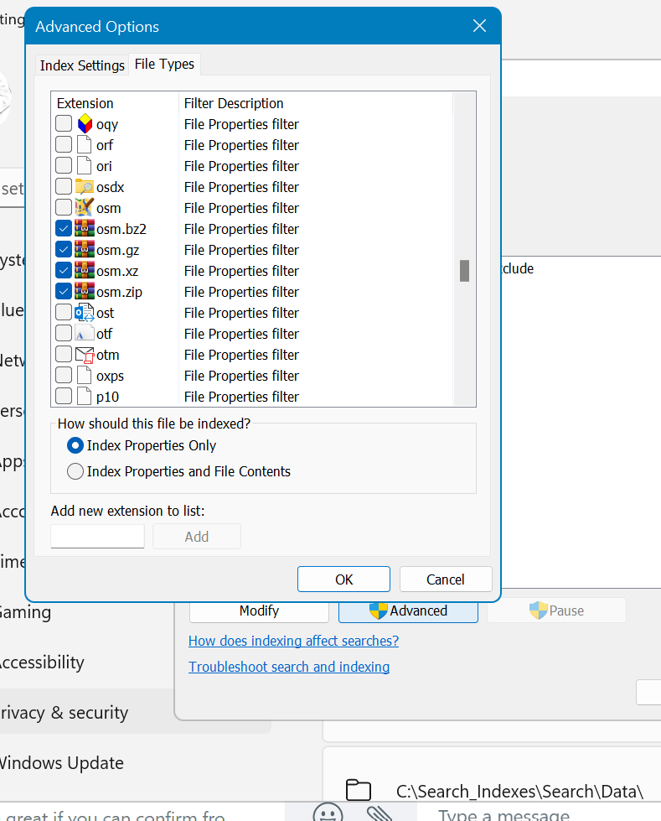Uncheck the osm.gz extension checkbox

coord(64,249)
